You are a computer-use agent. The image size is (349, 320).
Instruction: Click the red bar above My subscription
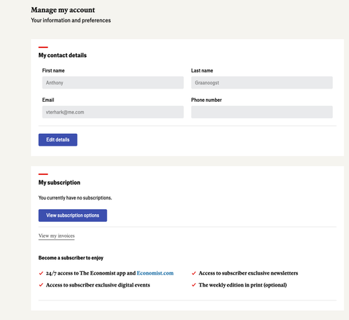point(43,174)
